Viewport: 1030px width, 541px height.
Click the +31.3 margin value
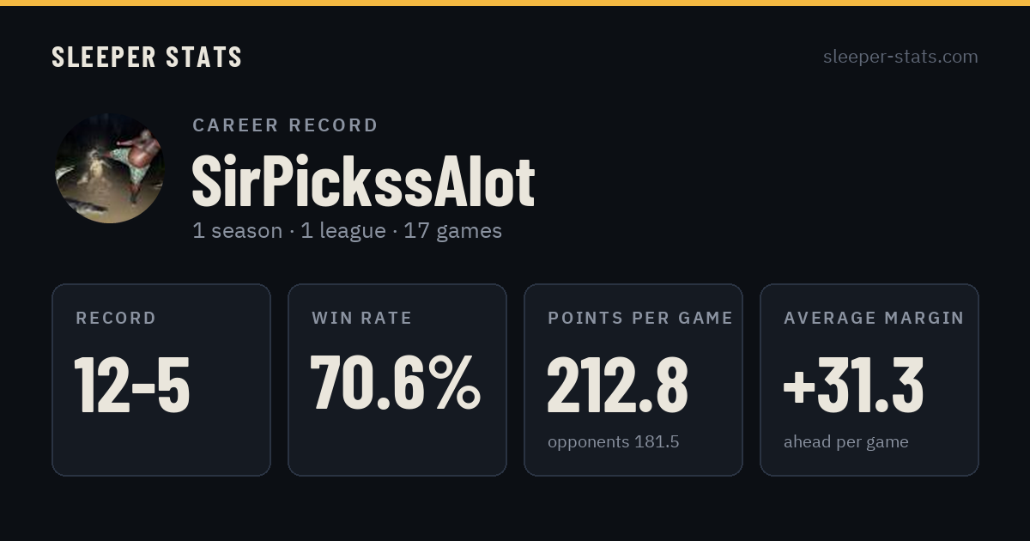853,385
